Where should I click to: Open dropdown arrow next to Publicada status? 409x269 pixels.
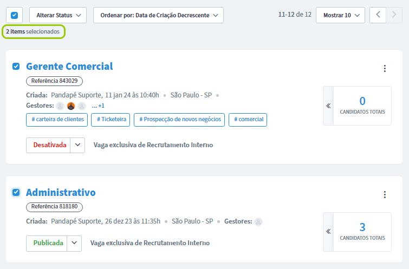click(74, 244)
